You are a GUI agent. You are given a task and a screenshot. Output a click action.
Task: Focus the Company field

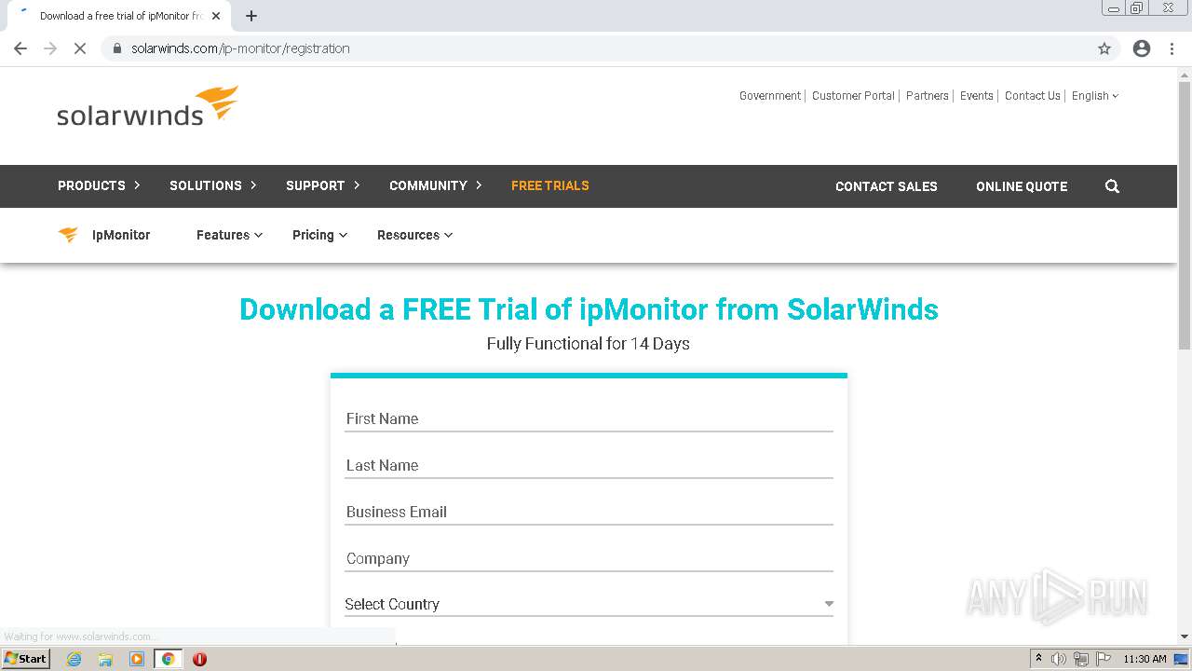[x=589, y=558]
